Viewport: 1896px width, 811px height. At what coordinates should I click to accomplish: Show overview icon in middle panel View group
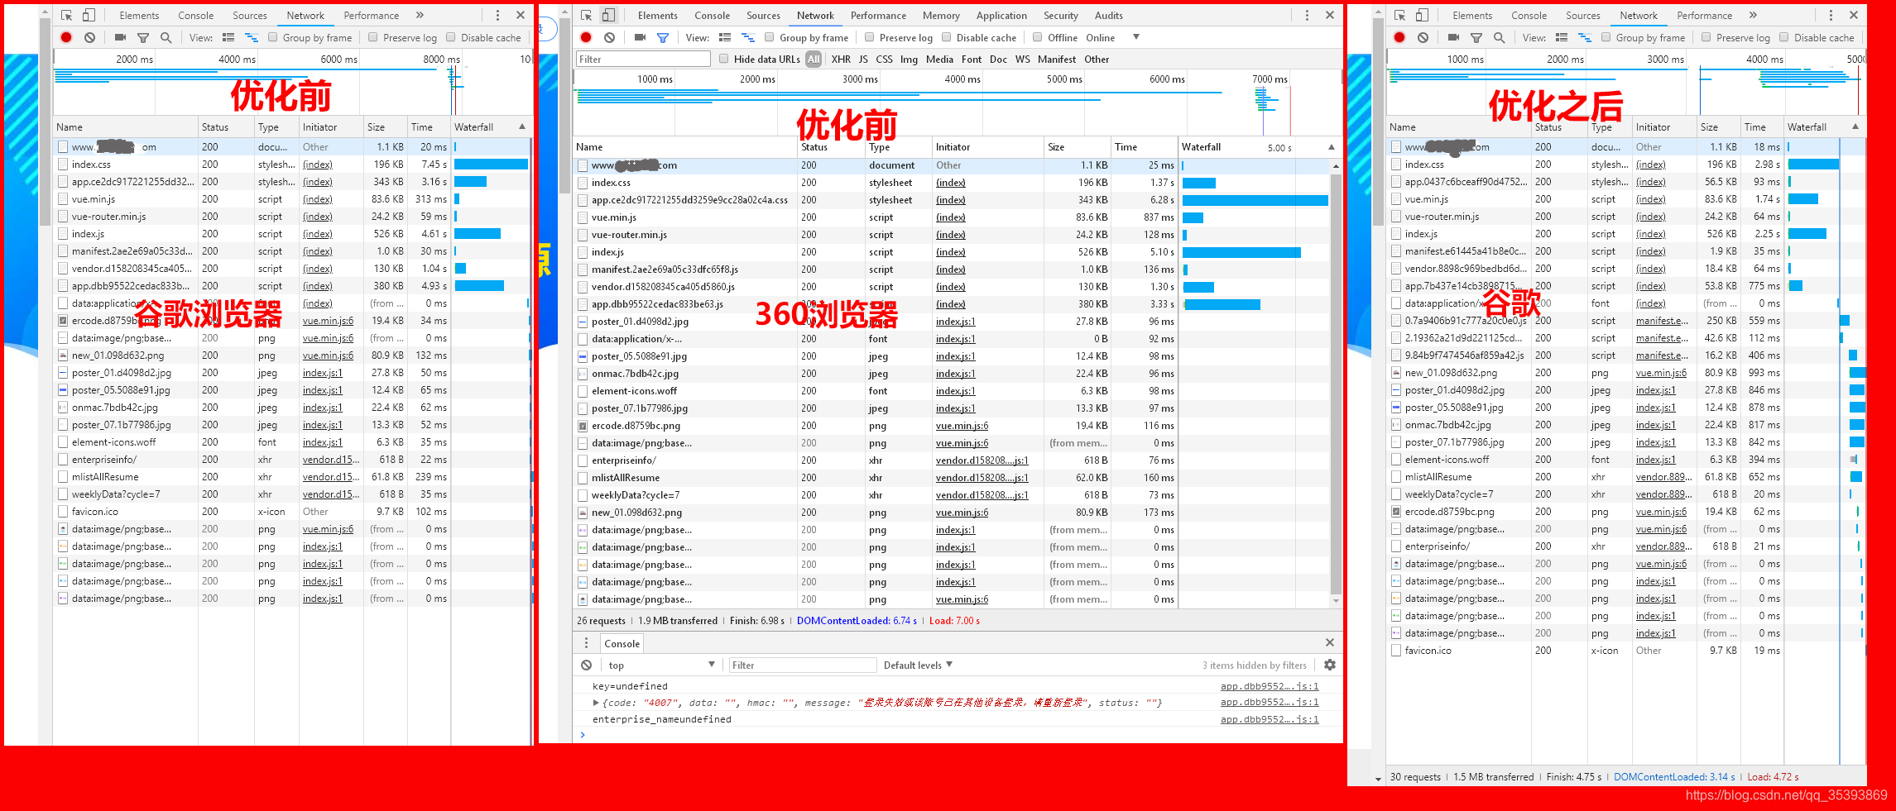click(x=748, y=37)
